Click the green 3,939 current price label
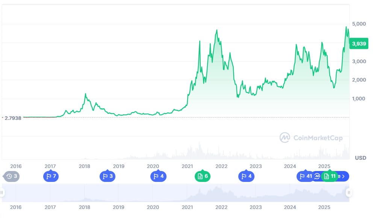Screen dimensions: 377x218 pyautogui.click(x=359, y=44)
